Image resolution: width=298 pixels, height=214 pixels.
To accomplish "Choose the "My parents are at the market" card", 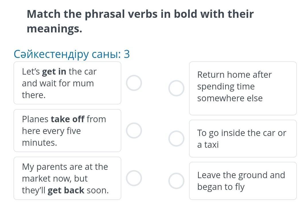I will click(67, 178).
